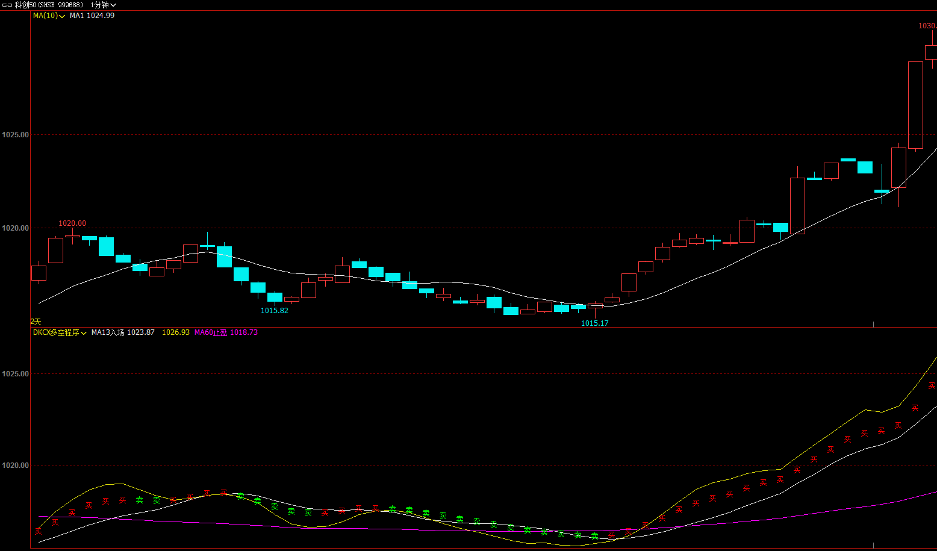937x551 pixels.
Task: Click the magenta MA60止盈 1018.73 readout
Action: [226, 332]
